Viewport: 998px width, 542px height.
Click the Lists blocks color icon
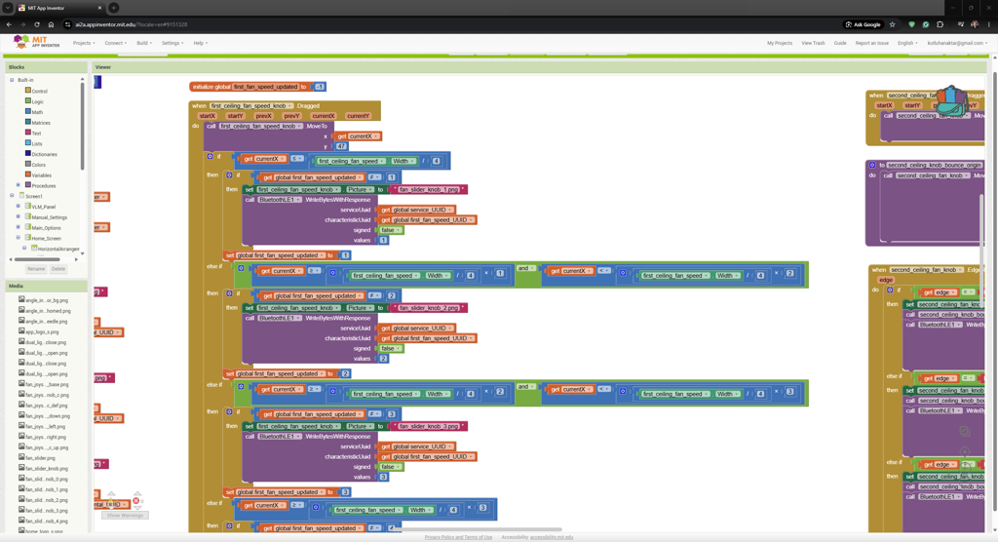click(28, 142)
